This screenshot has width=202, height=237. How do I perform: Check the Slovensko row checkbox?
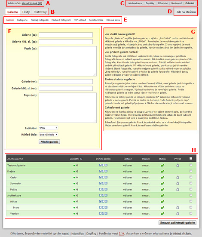coord(191,183)
